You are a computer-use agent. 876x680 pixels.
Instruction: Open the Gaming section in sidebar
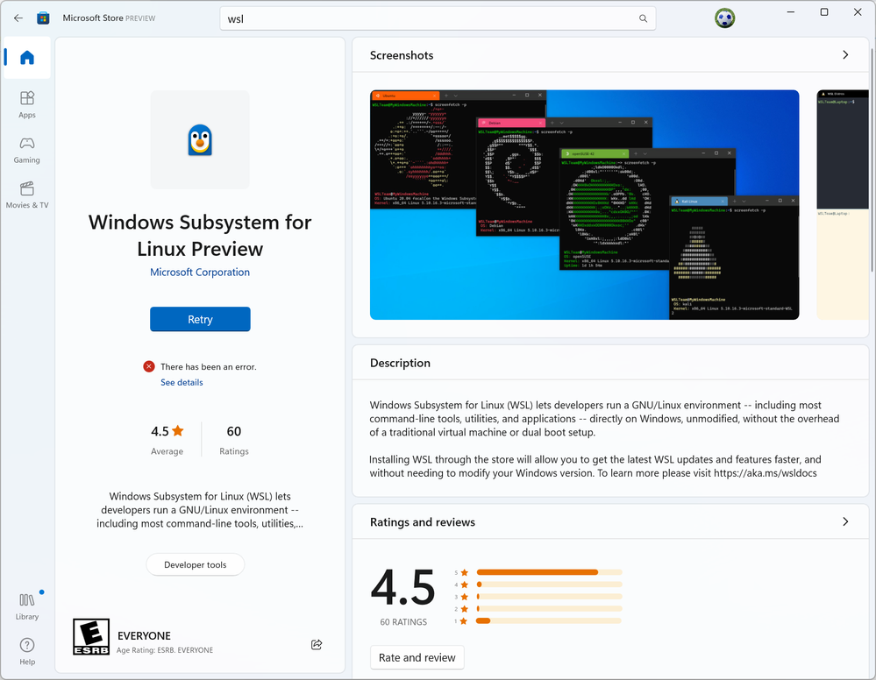27,150
